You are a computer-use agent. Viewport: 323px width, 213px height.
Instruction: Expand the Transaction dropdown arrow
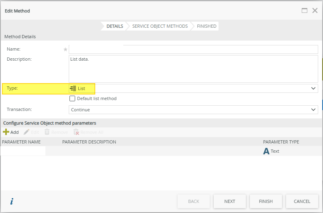tap(313, 110)
